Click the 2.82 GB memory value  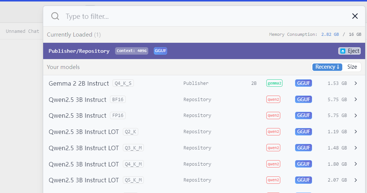coord(330,34)
